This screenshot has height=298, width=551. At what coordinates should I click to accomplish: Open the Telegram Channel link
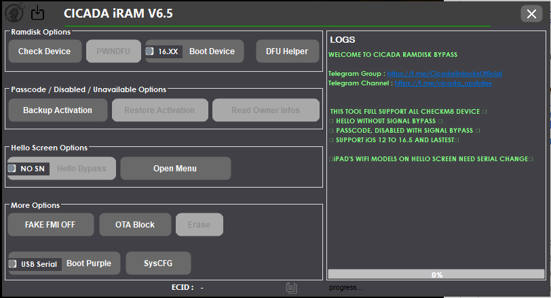tap(442, 83)
